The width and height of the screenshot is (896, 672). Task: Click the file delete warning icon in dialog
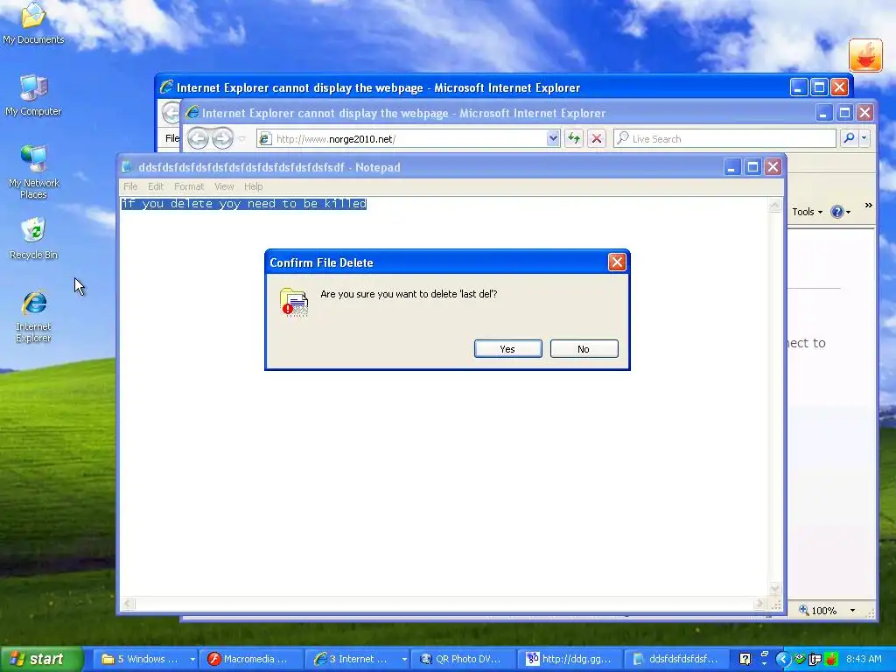tap(294, 302)
